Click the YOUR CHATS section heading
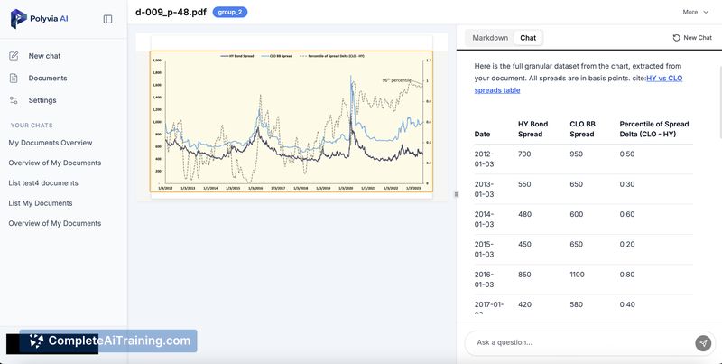 coord(32,126)
